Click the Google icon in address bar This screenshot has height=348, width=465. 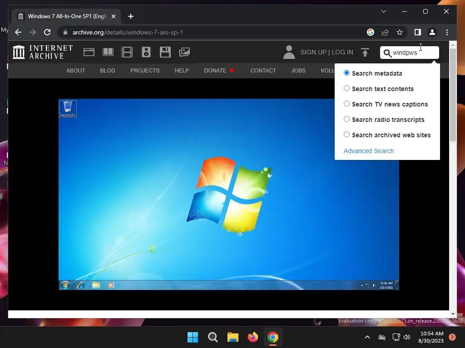(371, 32)
